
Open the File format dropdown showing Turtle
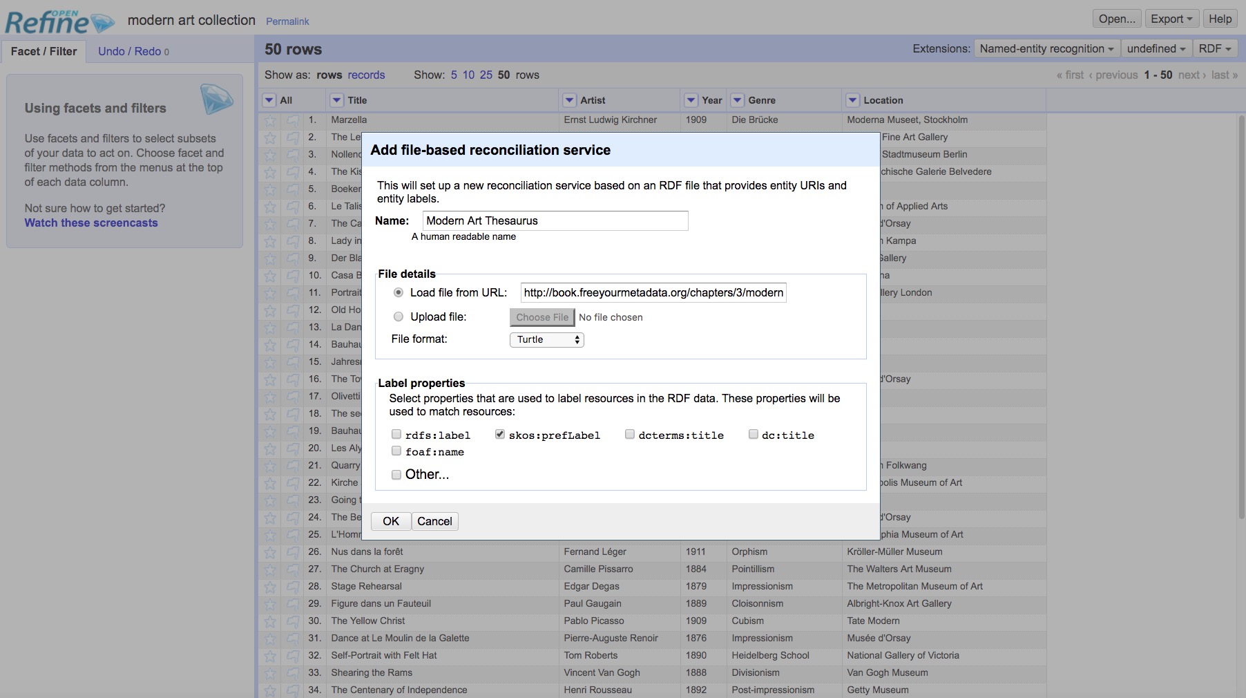(x=546, y=339)
